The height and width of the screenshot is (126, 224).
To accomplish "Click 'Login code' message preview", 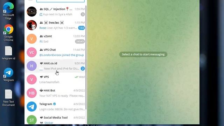I will click(62, 109).
